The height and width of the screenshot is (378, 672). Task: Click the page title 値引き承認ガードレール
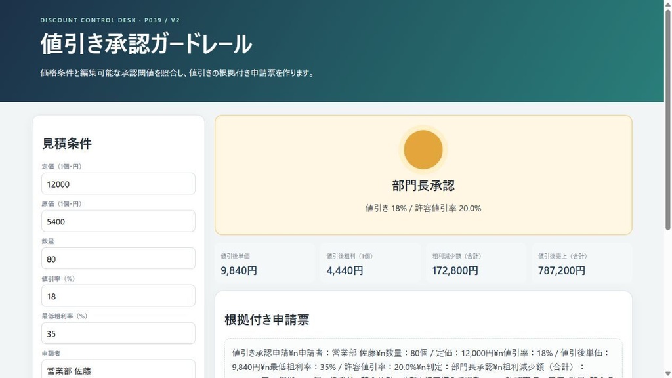click(146, 44)
